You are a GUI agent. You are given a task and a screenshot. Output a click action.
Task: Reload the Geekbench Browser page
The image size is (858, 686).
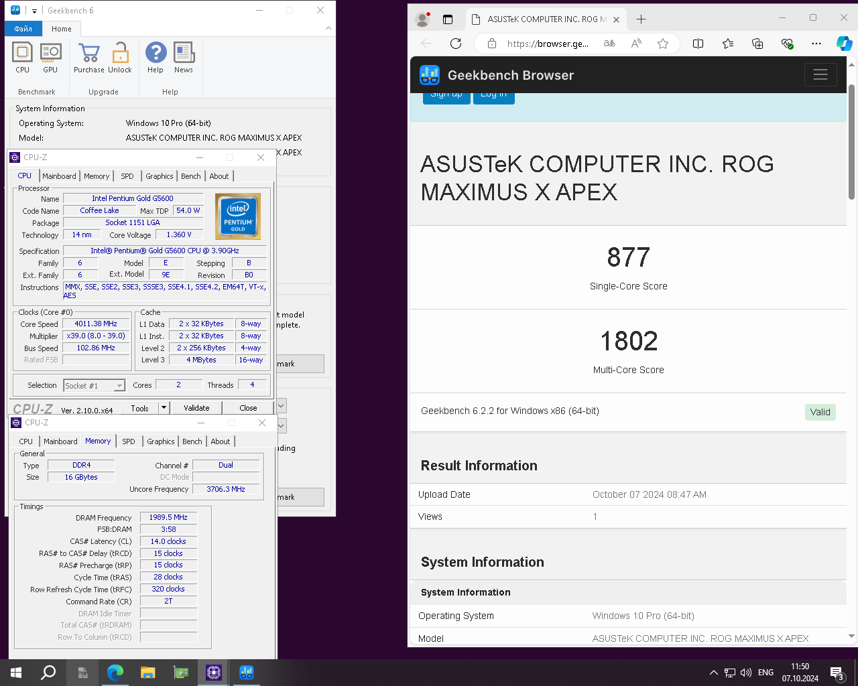click(456, 44)
